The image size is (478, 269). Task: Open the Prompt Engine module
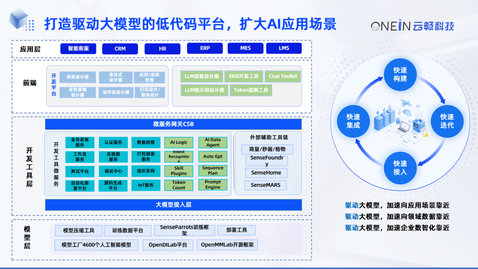coord(212,184)
